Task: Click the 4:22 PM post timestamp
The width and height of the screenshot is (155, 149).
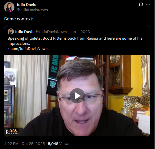Action: [x=11, y=144]
